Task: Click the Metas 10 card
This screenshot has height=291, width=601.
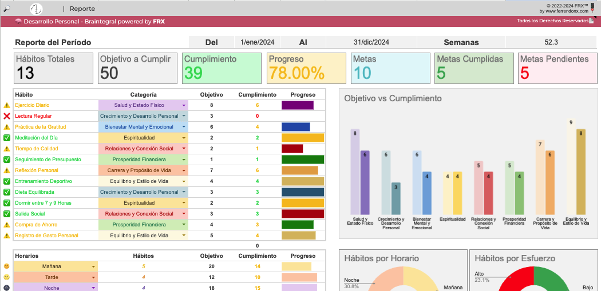Action: tap(390, 68)
